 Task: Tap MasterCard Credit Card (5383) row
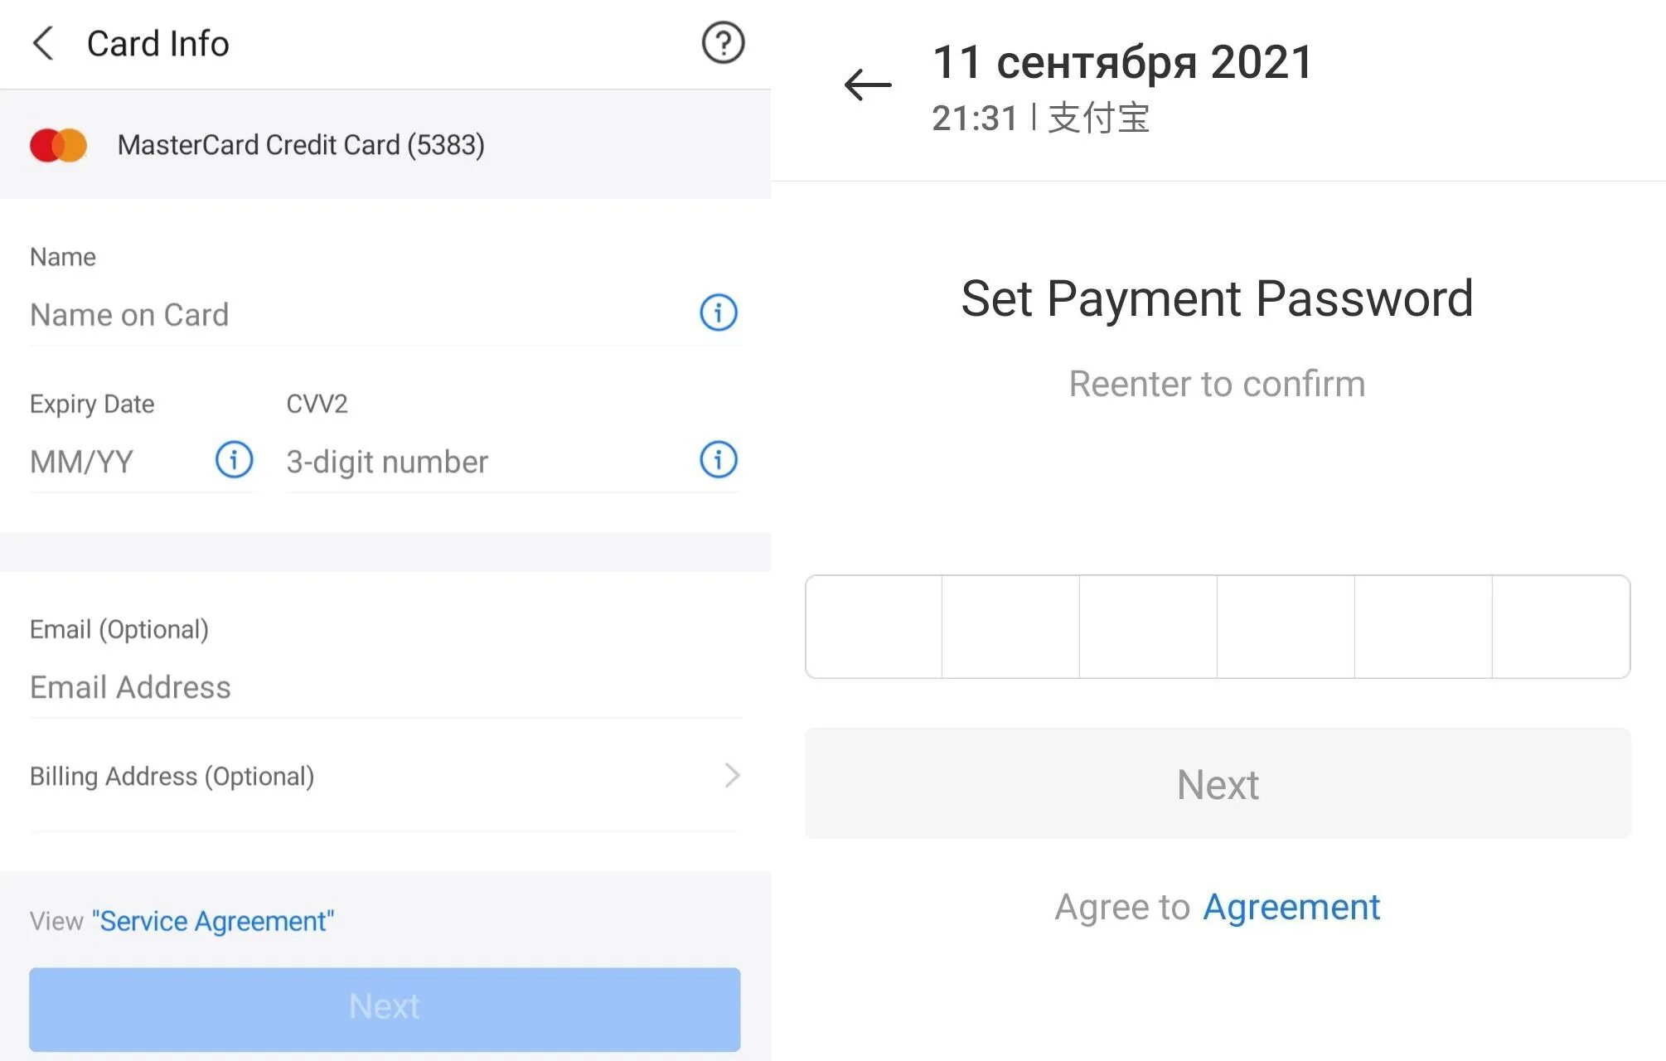[x=385, y=145]
